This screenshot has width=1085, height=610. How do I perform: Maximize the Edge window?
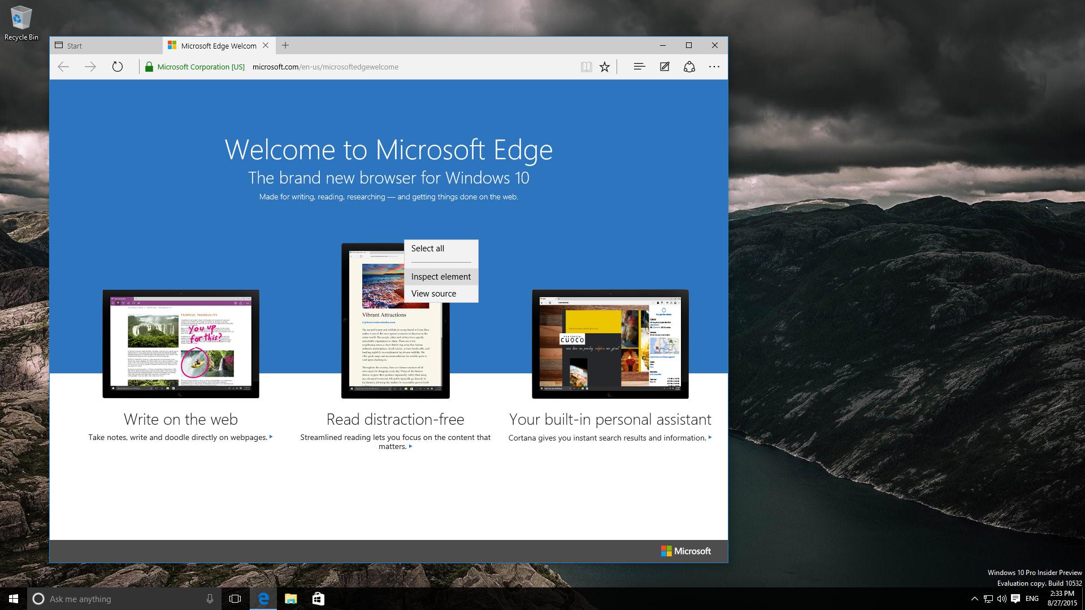pos(689,45)
